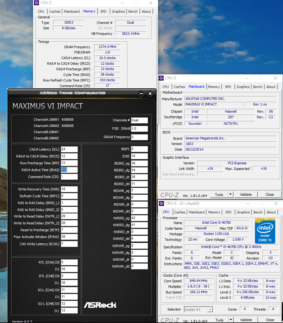The width and height of the screenshot is (283, 323).
Task: Open Mainboard tab in the Memory window
Action: [x=72, y=12]
